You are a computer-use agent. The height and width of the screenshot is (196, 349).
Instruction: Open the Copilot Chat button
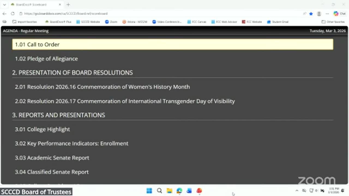coord(339,13)
